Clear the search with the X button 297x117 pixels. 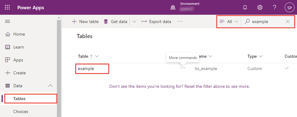tap(288, 21)
